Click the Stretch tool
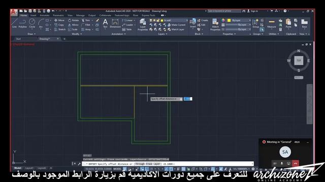 click(60, 29)
